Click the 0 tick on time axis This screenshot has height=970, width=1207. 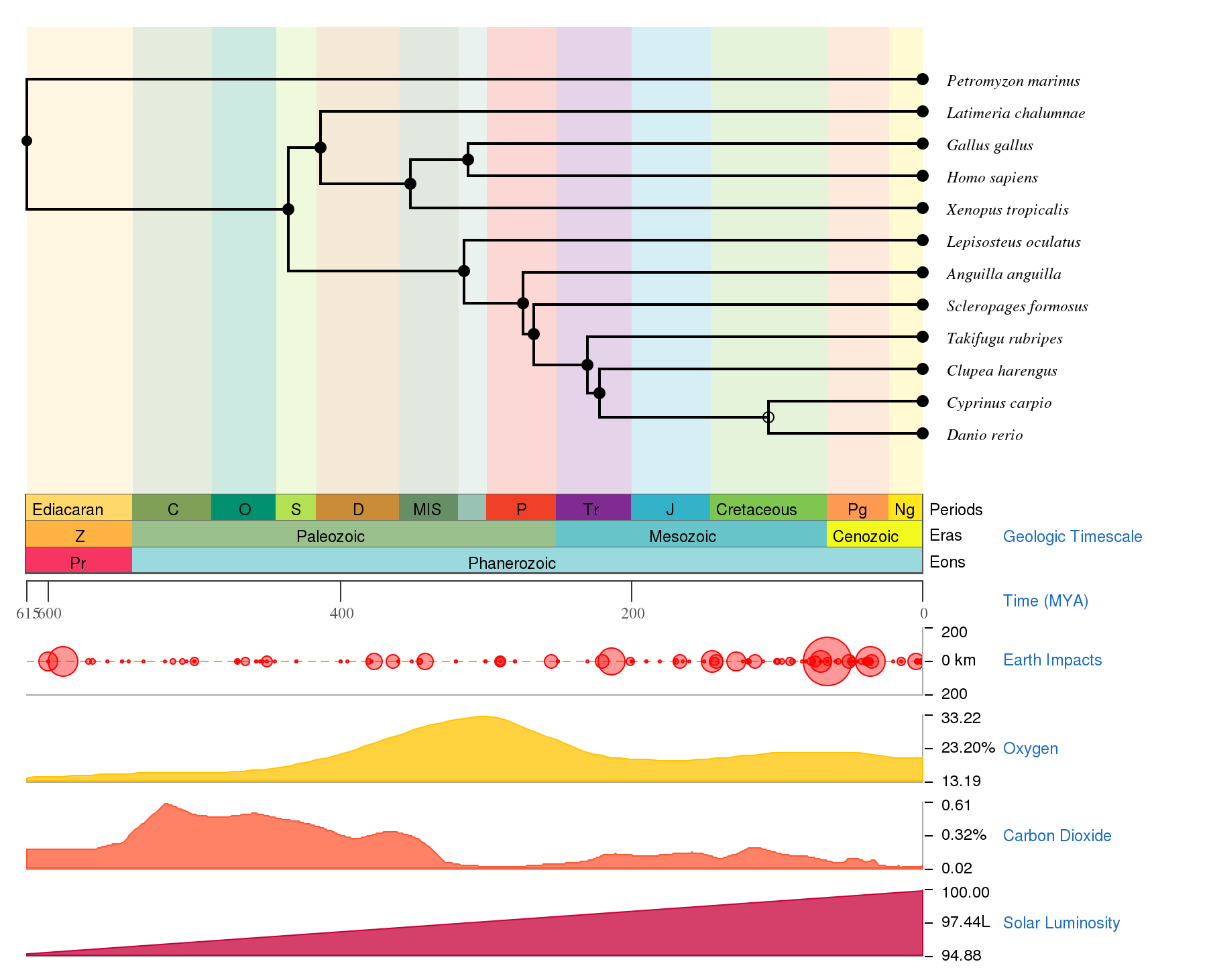click(x=923, y=613)
